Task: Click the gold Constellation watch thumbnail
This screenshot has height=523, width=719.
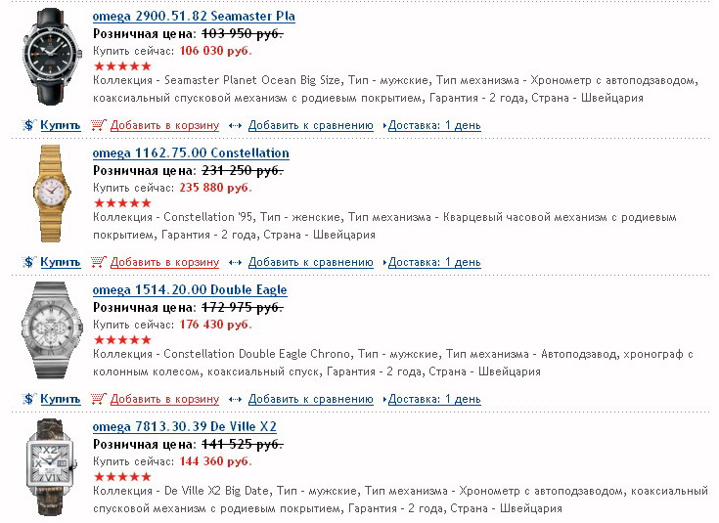Action: 47,195
